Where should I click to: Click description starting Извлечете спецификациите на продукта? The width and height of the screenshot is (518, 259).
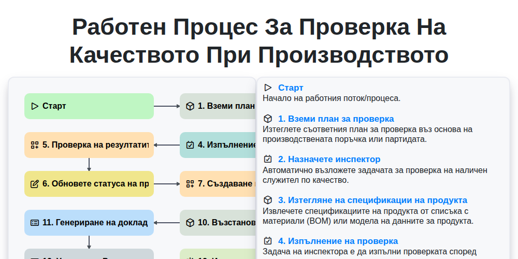[368, 215]
